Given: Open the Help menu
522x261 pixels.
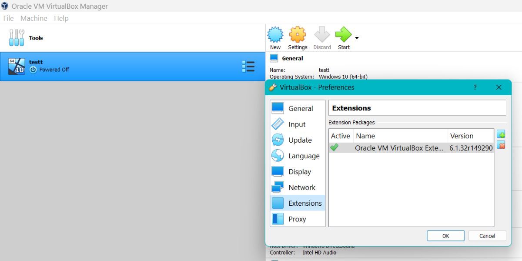Looking at the screenshot, I should click(61, 18).
